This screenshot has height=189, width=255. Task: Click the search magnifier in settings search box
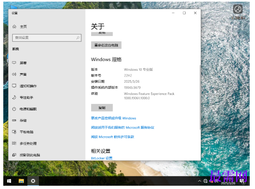(x=78, y=38)
